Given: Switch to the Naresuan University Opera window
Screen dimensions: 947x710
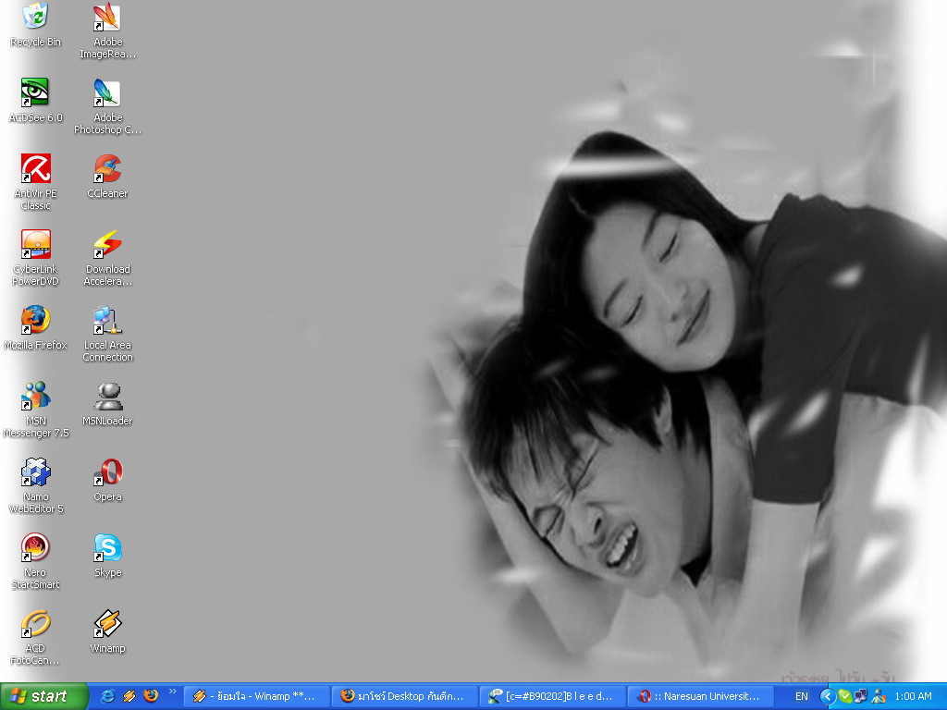Looking at the screenshot, I should [x=701, y=696].
